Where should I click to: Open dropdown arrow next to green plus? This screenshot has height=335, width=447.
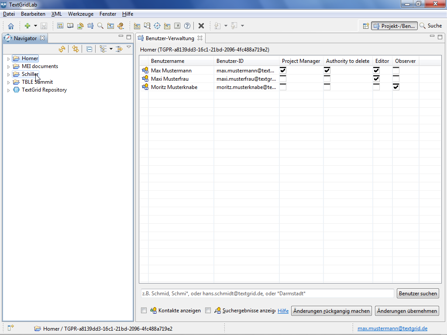pos(36,26)
